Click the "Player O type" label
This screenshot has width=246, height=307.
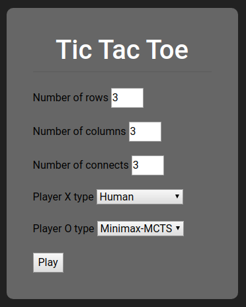63,229
